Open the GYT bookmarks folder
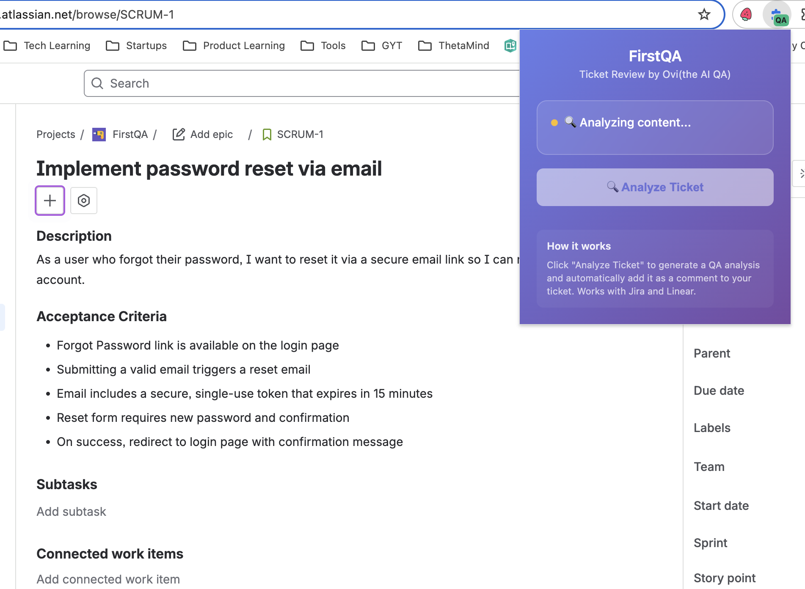This screenshot has height=589, width=805. [x=382, y=46]
